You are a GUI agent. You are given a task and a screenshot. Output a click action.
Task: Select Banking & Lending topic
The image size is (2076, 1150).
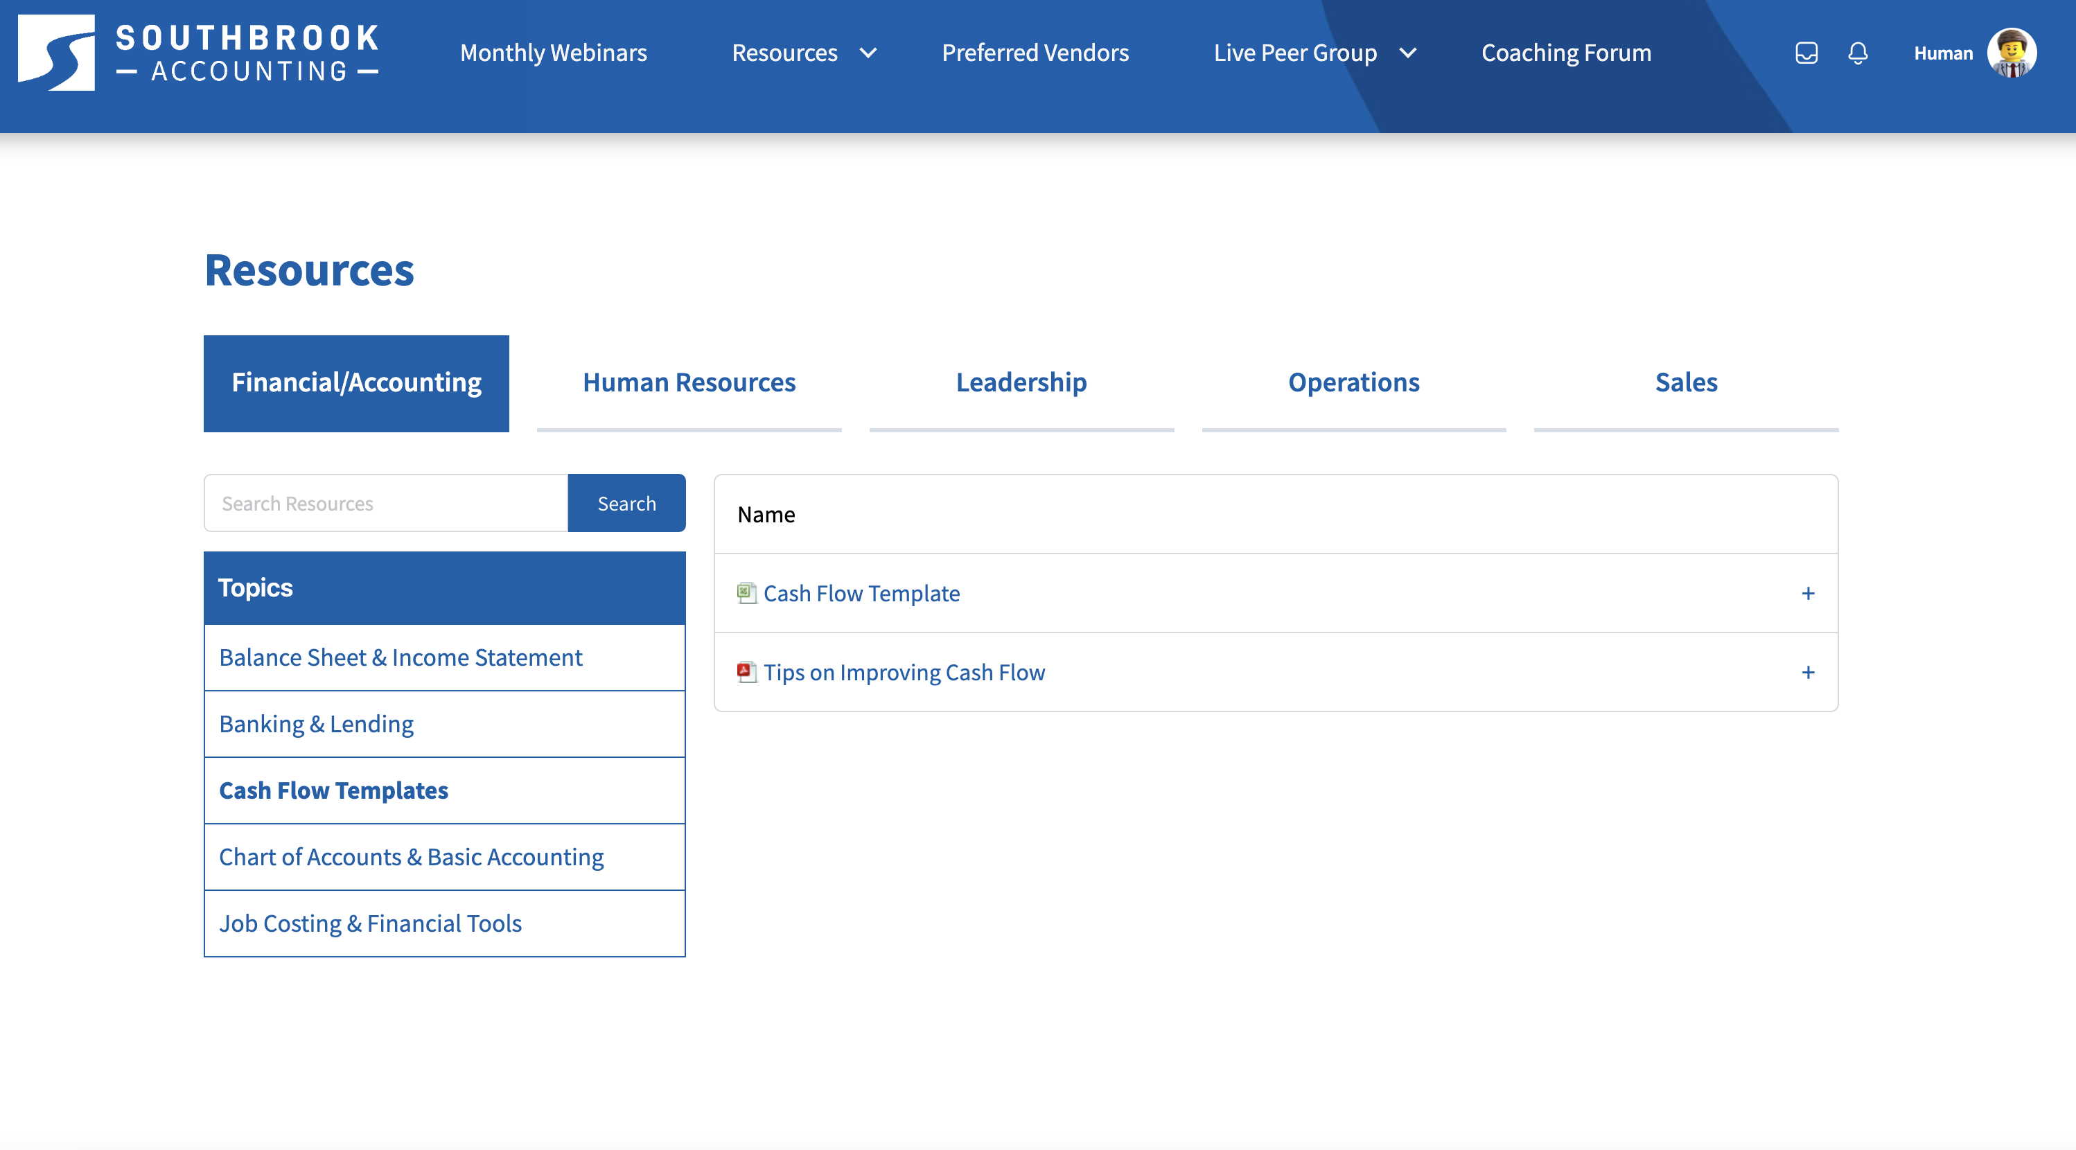pyautogui.click(x=317, y=724)
